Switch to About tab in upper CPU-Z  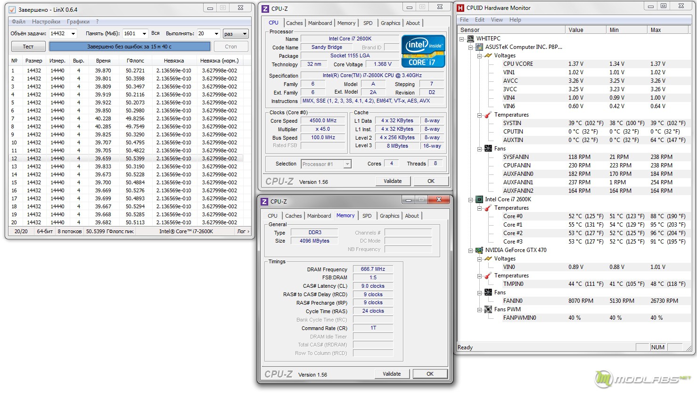point(413,23)
